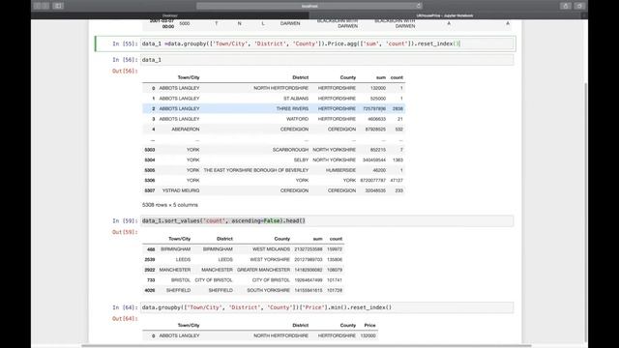Click SCARBOROUGH district cell

290,150
